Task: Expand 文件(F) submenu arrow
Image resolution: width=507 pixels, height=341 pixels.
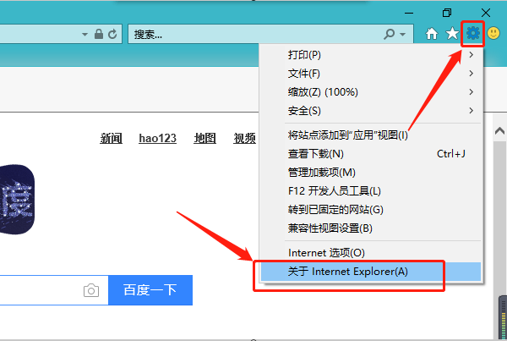Action: pos(472,74)
